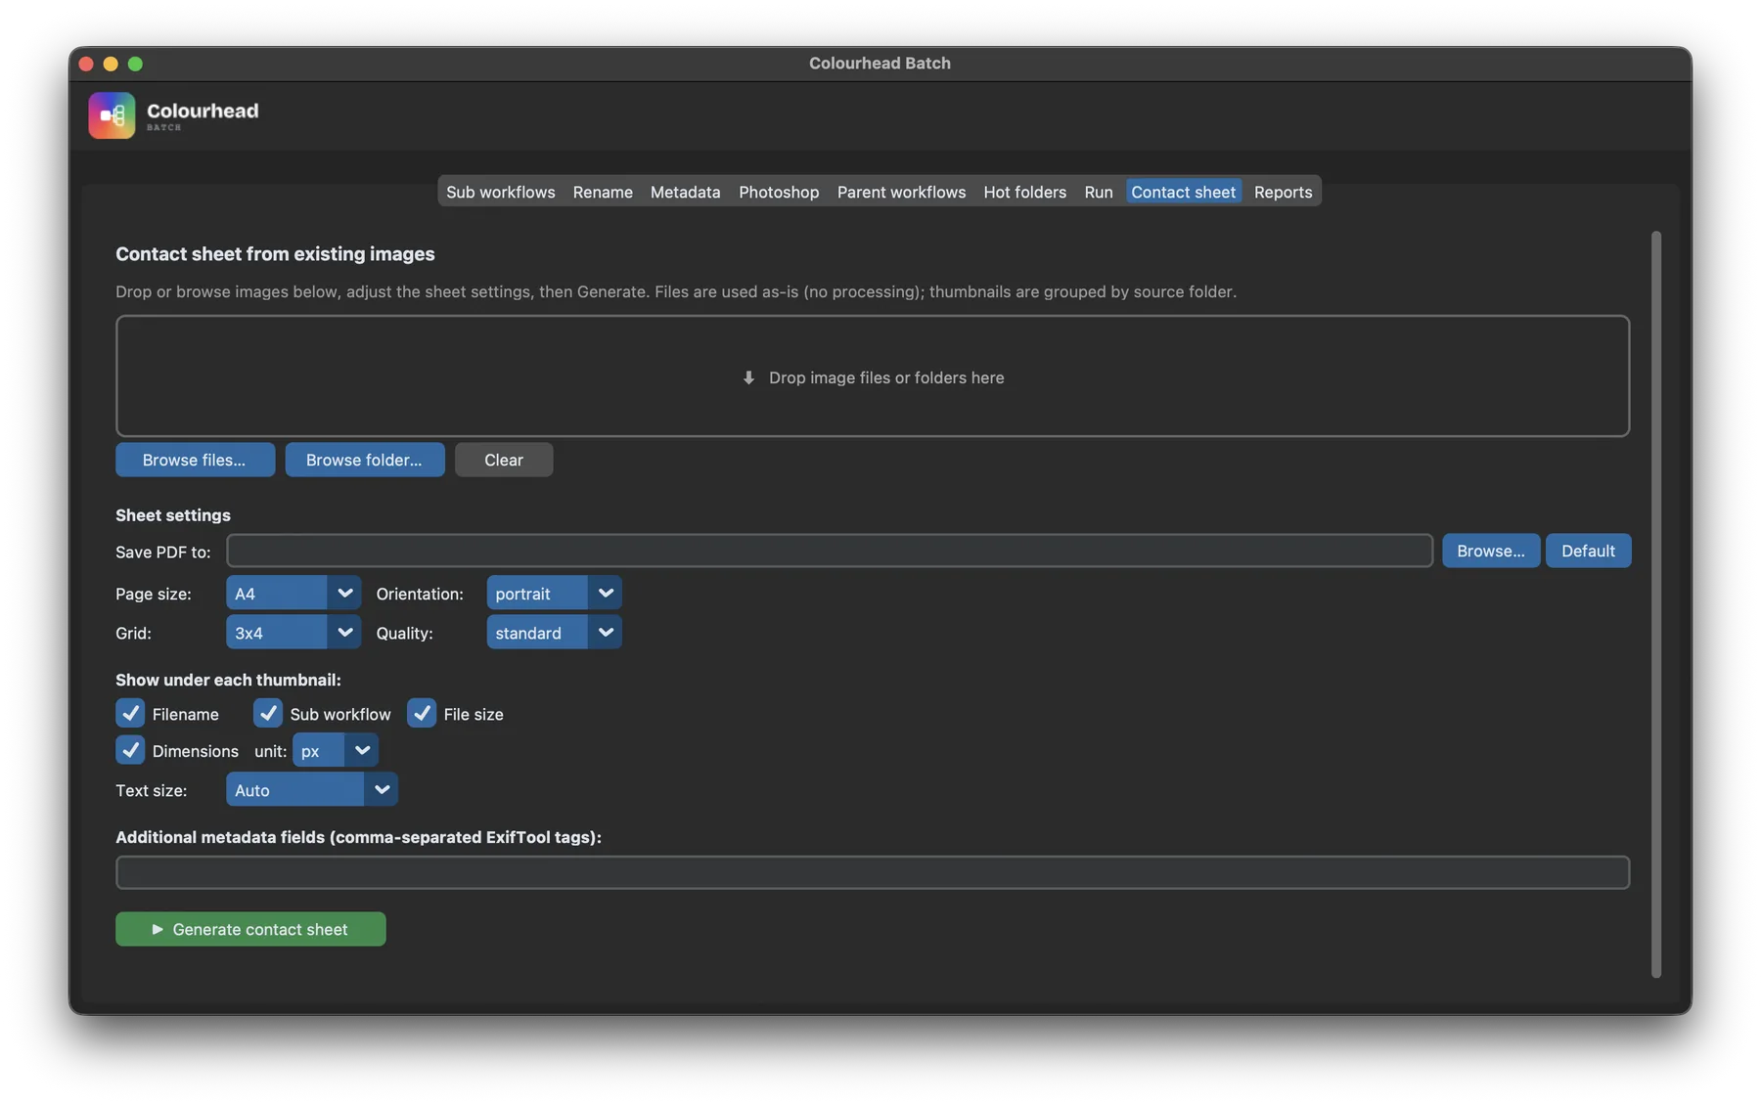Select the Contact sheet tab

point(1183,192)
